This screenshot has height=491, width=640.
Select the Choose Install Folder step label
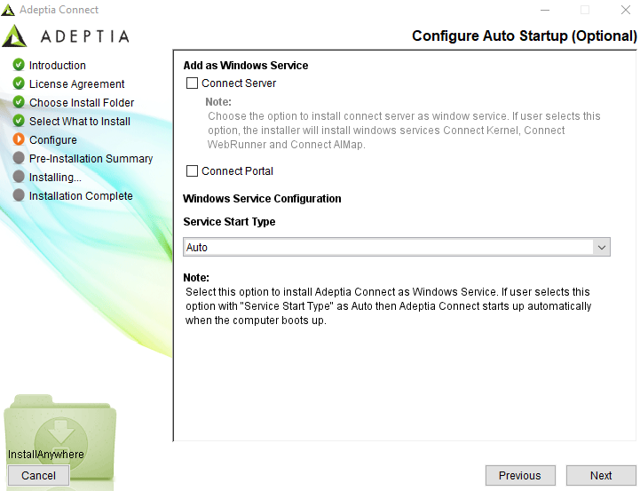(x=82, y=103)
